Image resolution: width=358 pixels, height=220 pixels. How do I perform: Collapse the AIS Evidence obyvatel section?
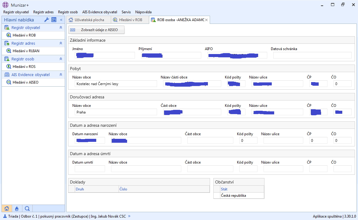pos(61,75)
